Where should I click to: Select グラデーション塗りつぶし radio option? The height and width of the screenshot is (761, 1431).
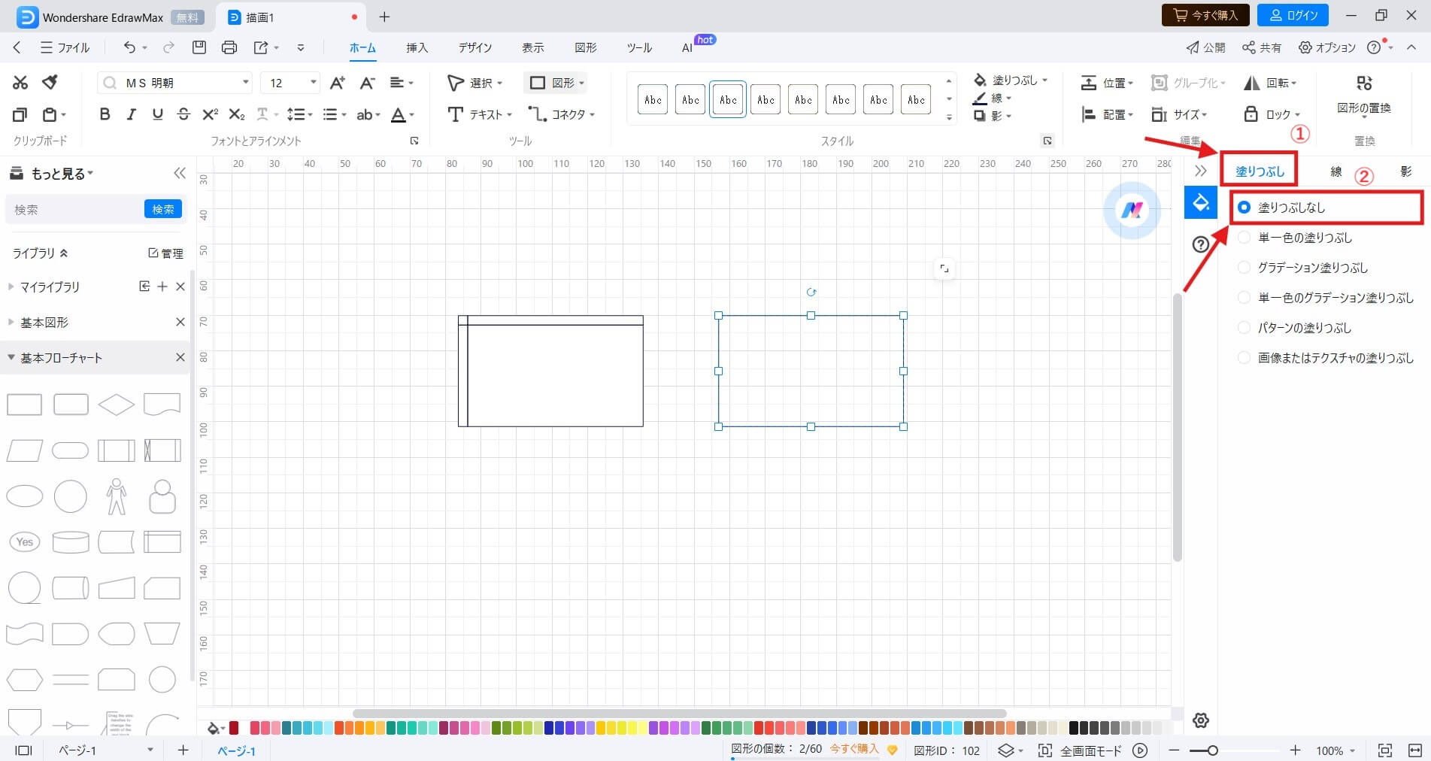(1244, 268)
